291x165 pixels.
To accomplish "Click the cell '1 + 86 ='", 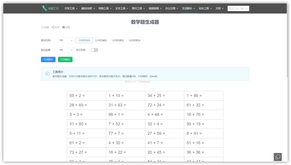I will point(204,96).
